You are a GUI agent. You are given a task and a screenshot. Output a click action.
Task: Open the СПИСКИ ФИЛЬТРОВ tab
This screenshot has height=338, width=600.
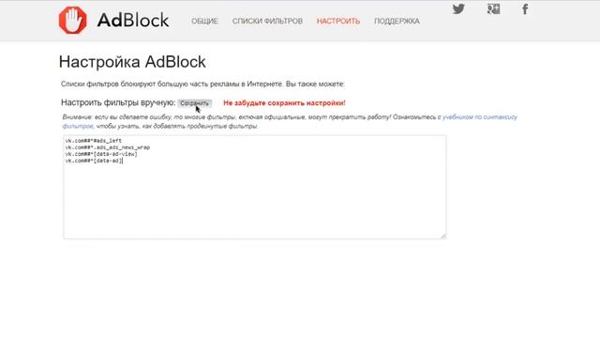(x=267, y=21)
